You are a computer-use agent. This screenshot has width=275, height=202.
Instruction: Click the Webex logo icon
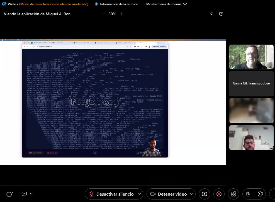(x=4, y=4)
